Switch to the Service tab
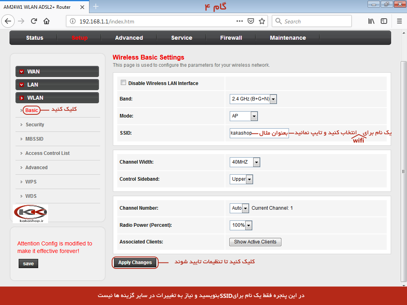This screenshot has height=305, width=407. click(182, 38)
